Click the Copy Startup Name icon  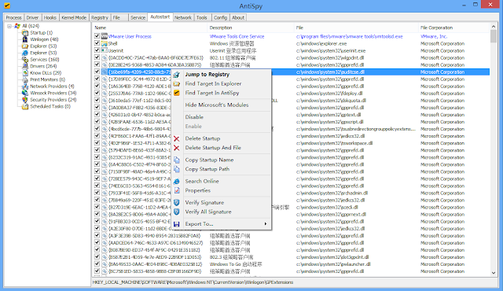(x=176, y=160)
